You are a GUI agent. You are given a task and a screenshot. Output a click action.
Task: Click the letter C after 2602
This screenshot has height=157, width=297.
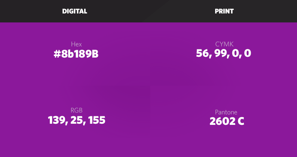[241, 121]
